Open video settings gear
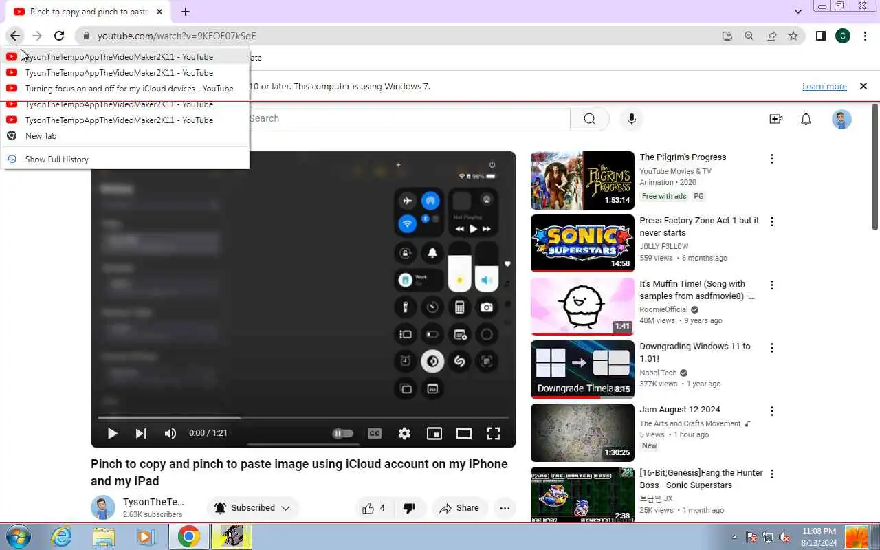The height and width of the screenshot is (550, 880). pos(404,433)
